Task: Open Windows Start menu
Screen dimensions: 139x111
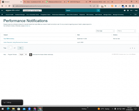Action: [3, 109]
